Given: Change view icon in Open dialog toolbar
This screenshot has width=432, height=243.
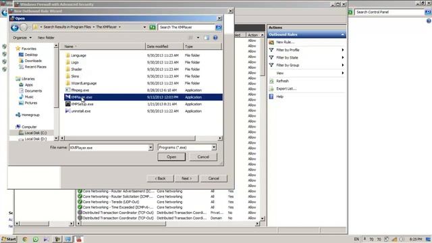Looking at the screenshot, I should click(190, 38).
